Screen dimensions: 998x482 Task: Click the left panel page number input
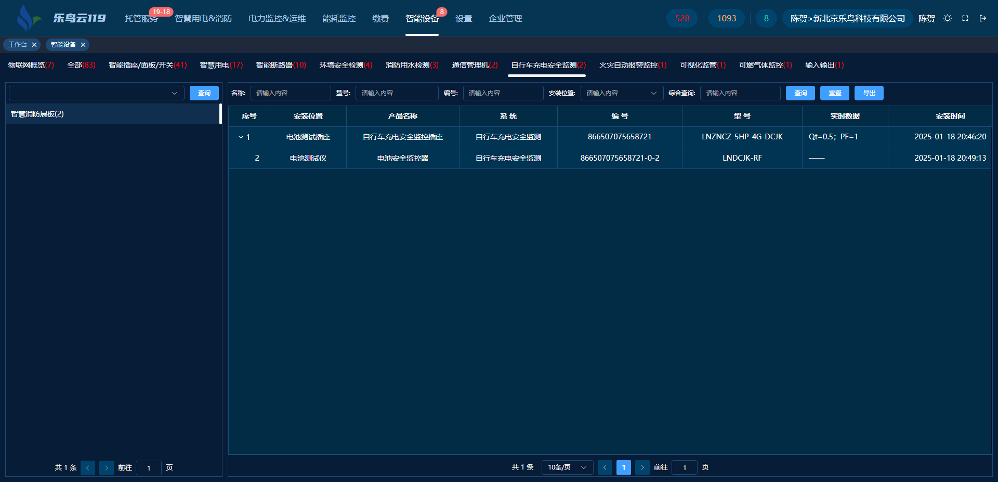[x=149, y=468]
